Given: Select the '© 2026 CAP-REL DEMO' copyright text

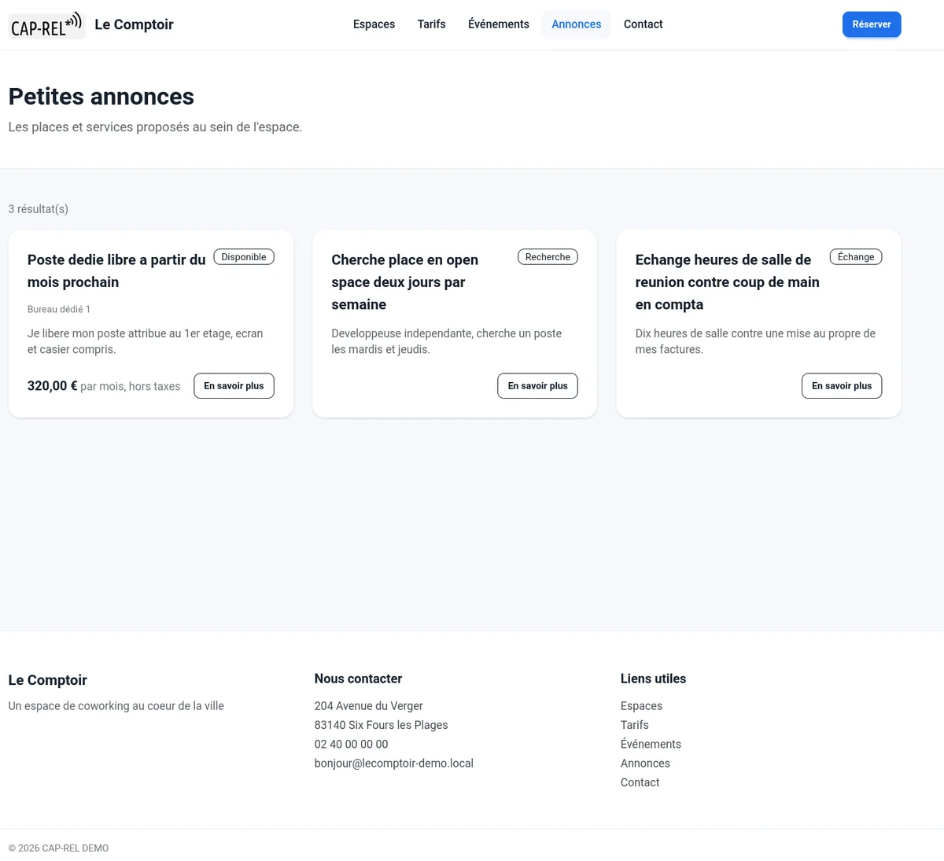Looking at the screenshot, I should pos(59,848).
